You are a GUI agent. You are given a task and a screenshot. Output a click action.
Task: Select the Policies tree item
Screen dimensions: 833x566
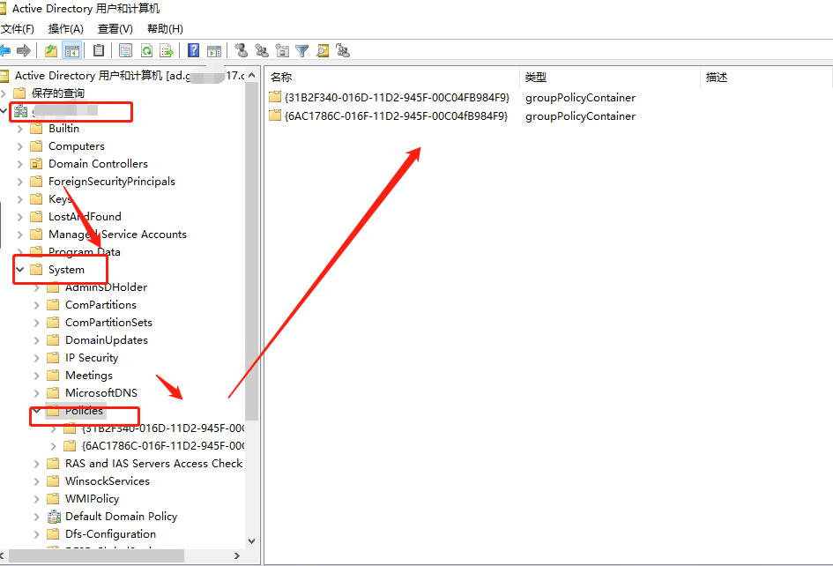click(84, 411)
